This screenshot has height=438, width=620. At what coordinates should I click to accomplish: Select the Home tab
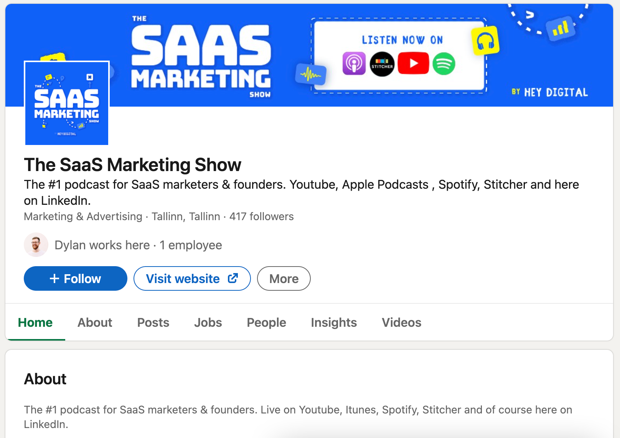(x=35, y=323)
